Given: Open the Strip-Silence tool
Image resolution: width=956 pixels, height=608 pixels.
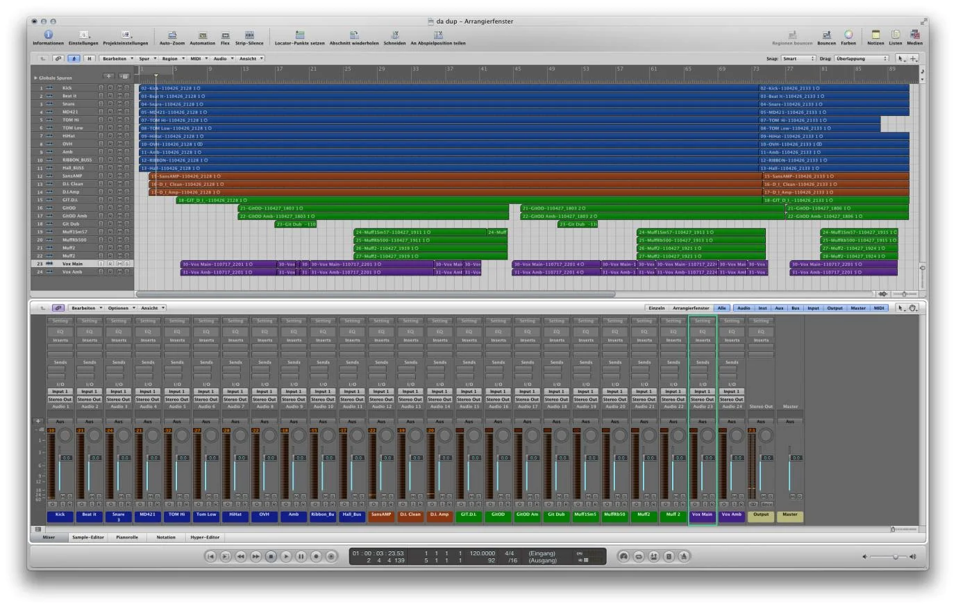Looking at the screenshot, I should tap(249, 35).
